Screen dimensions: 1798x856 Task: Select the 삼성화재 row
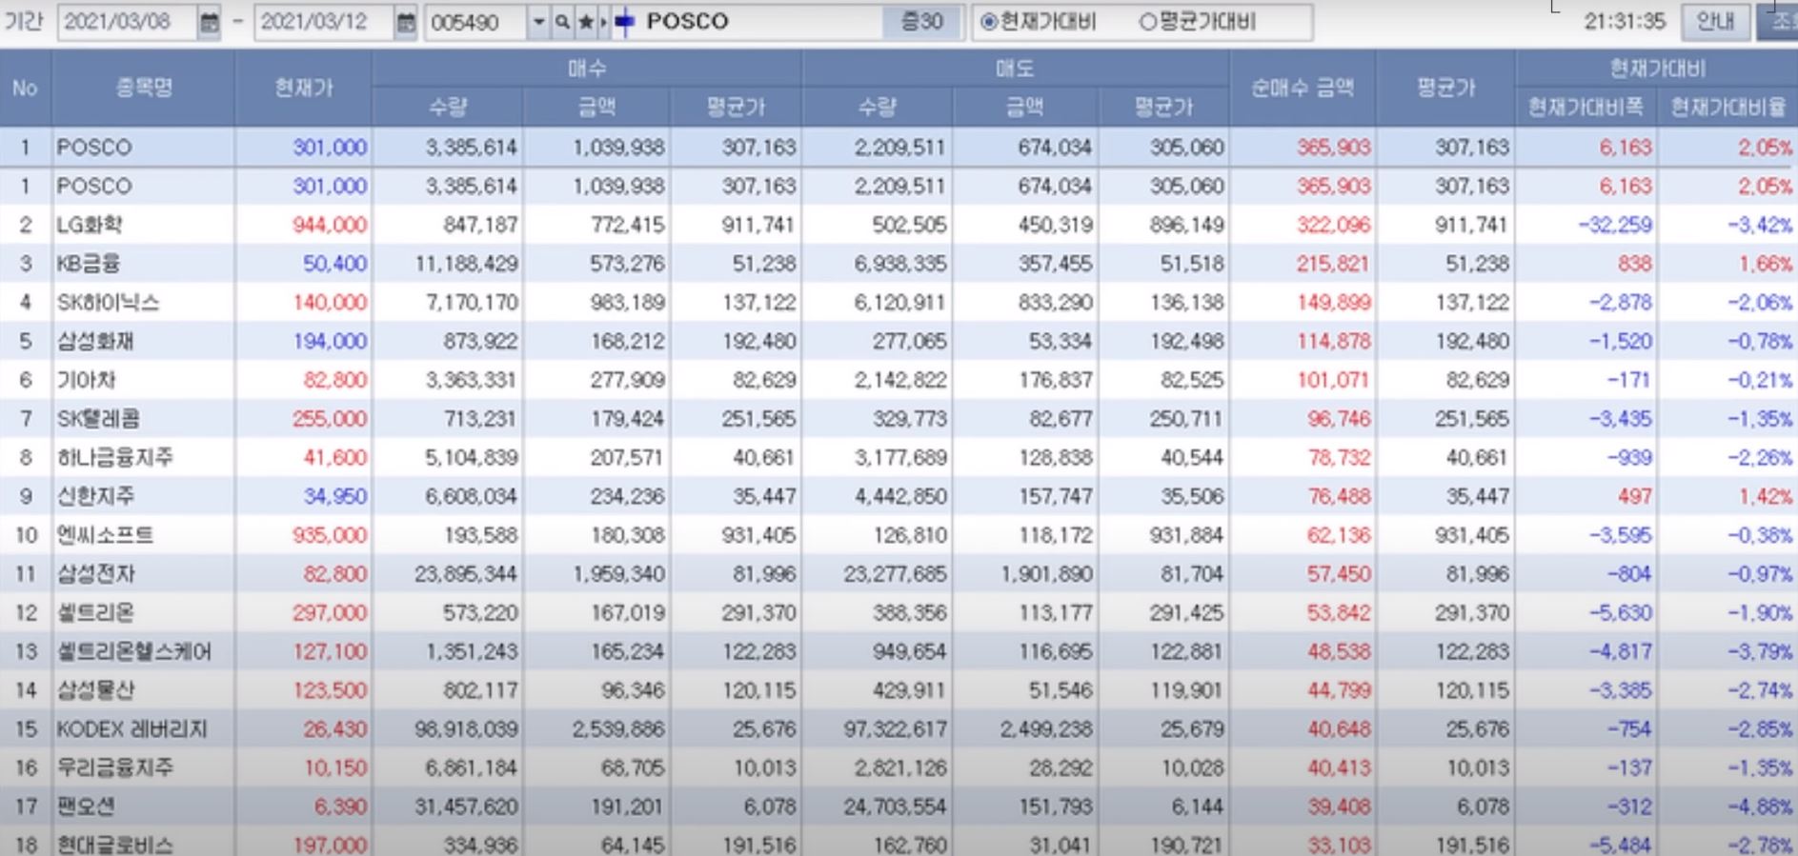899,341
